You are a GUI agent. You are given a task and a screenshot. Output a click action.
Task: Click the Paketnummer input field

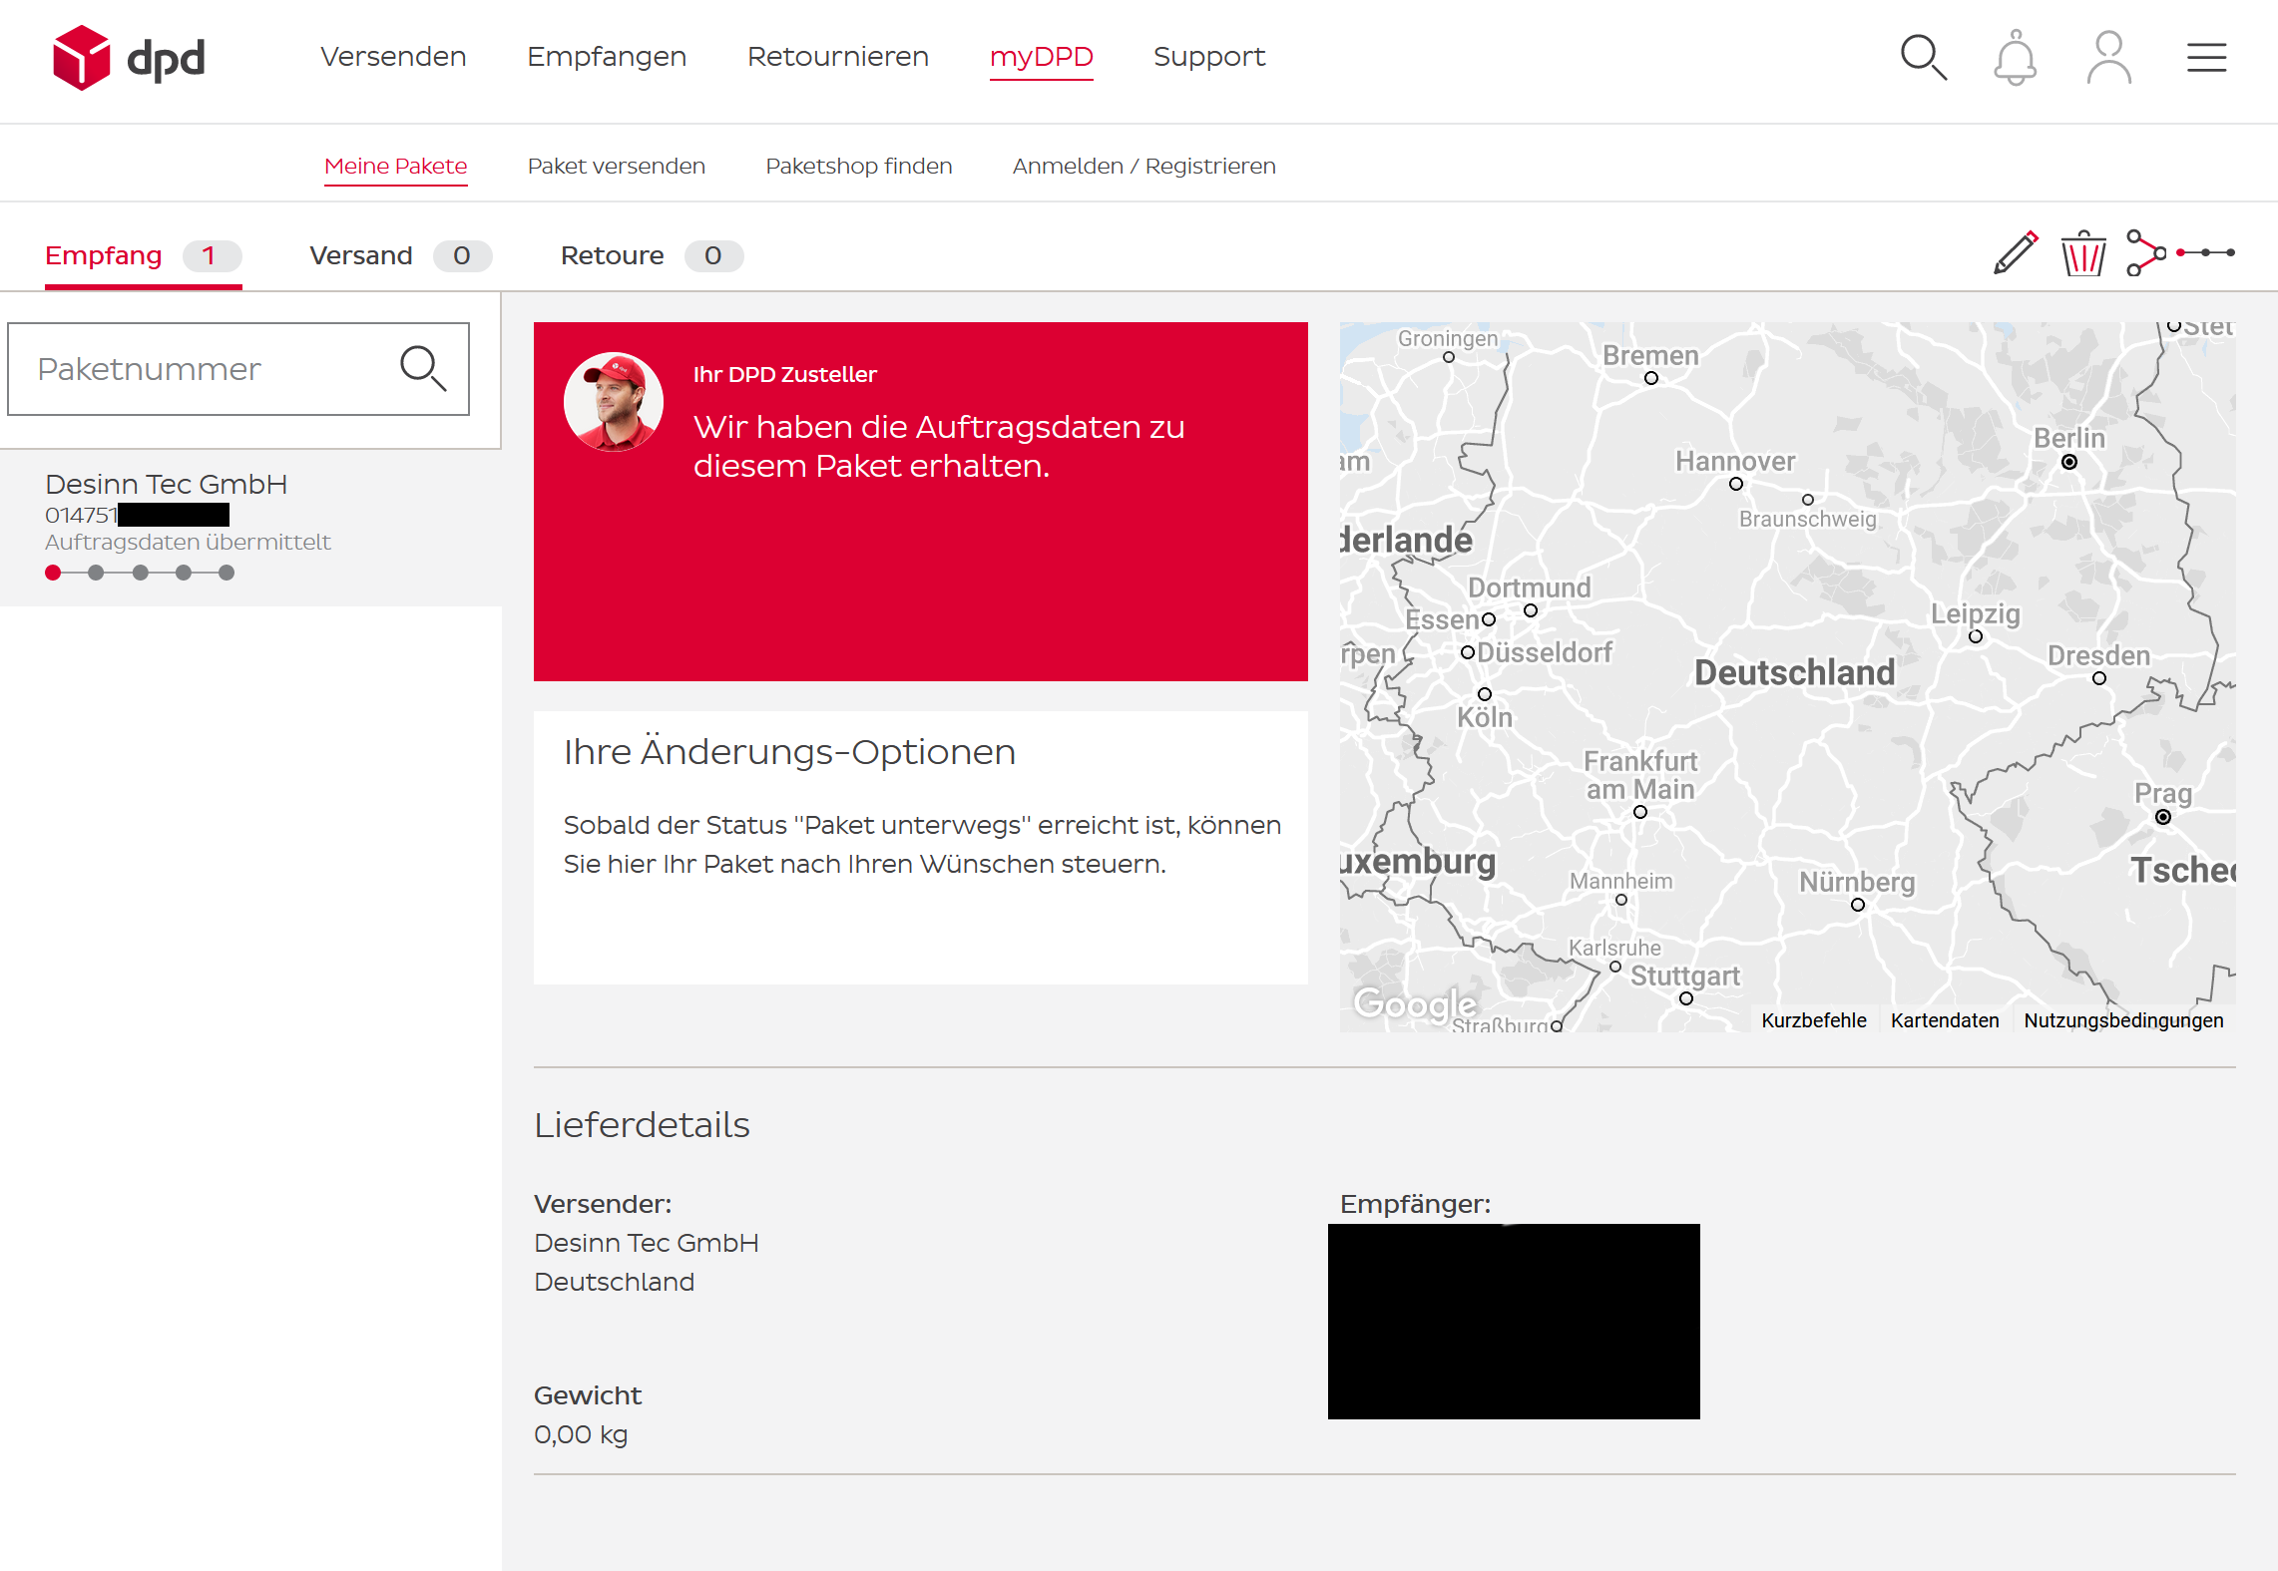[x=238, y=369]
